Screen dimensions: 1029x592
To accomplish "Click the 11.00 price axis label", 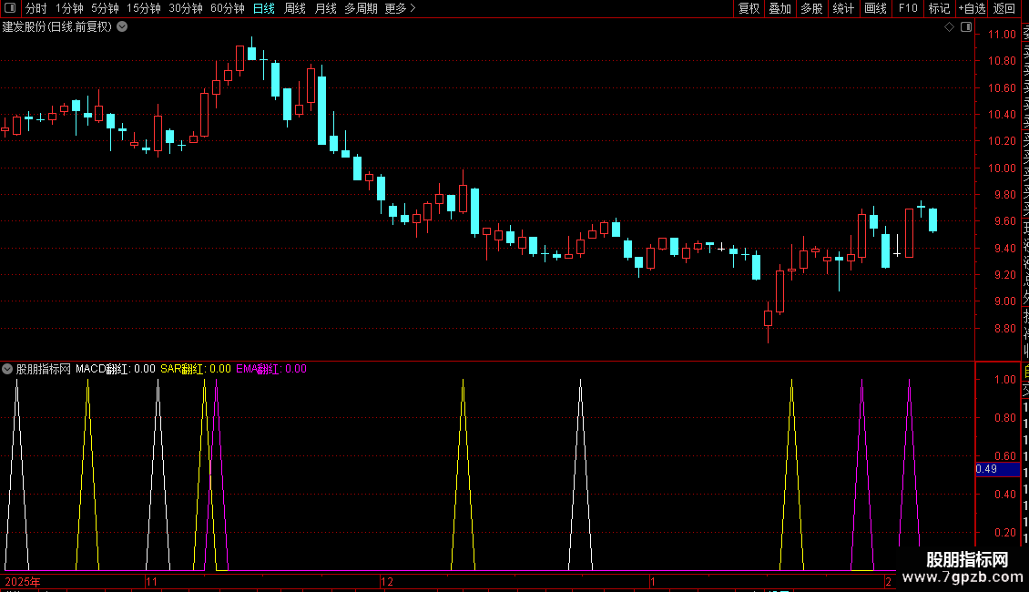I will coord(1002,34).
